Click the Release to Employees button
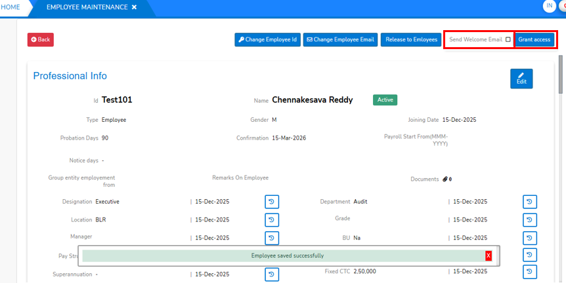Screen dimensions: 566x283 [x=411, y=40]
